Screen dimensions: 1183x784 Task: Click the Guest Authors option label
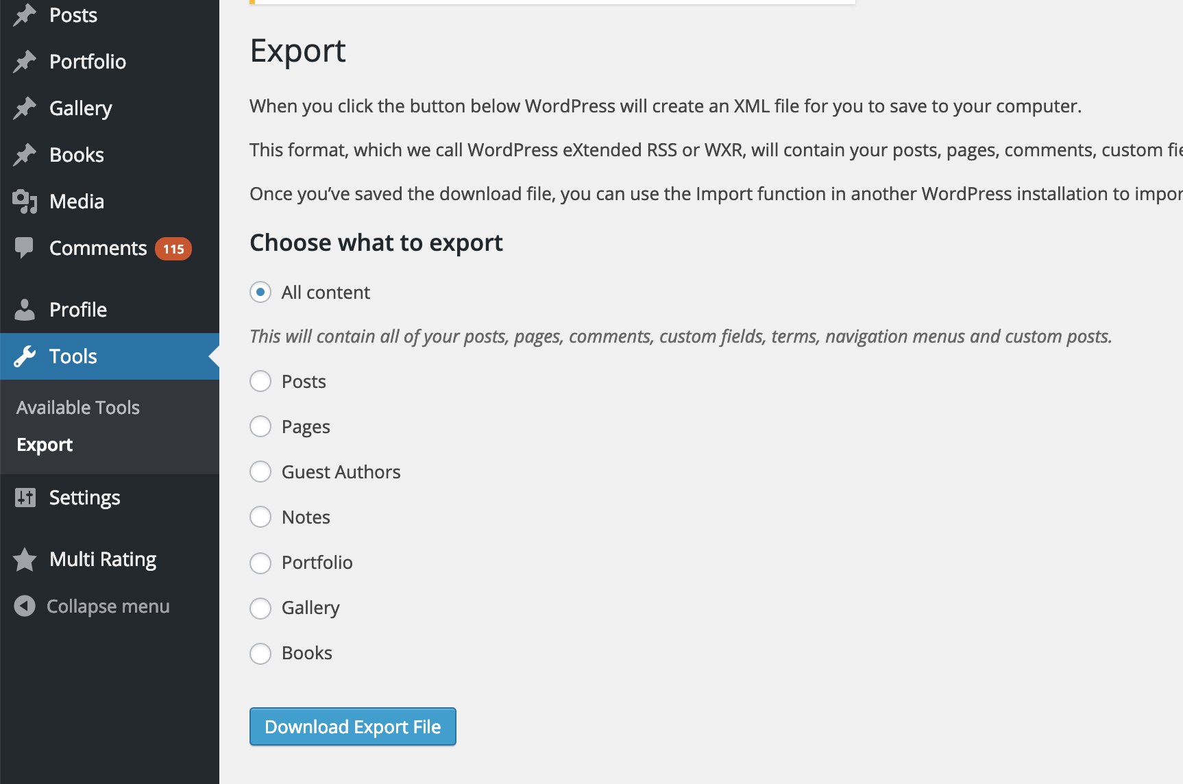(341, 472)
